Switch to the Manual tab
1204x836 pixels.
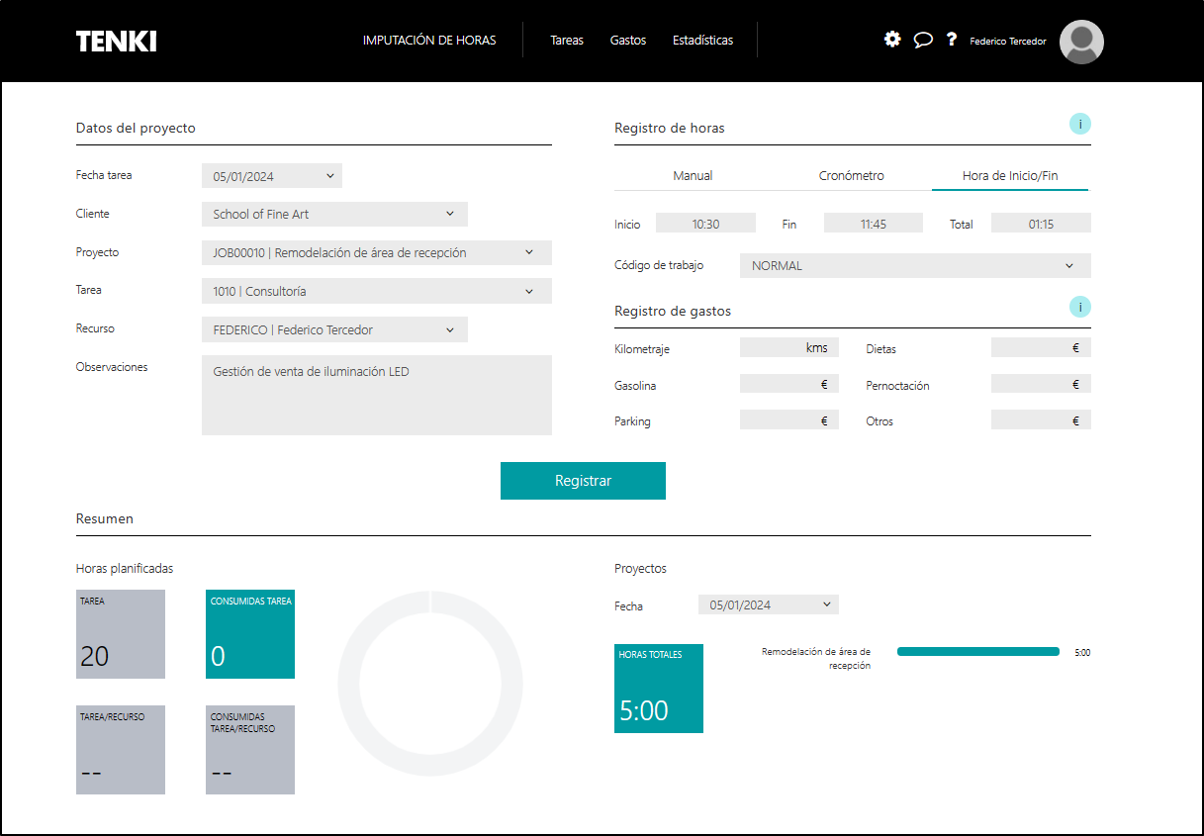693,175
